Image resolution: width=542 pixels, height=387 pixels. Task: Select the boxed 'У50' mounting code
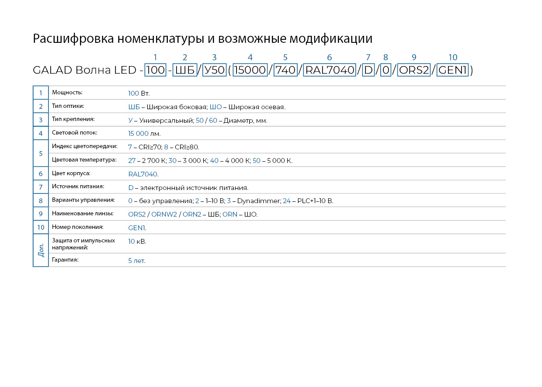pyautogui.click(x=214, y=70)
